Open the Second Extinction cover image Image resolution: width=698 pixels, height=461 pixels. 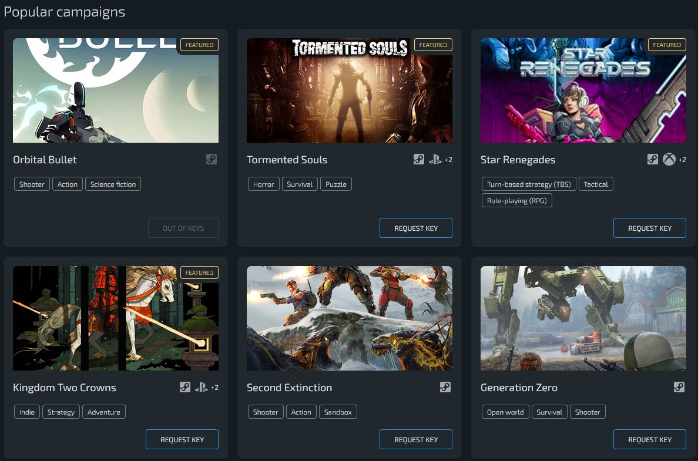(x=350, y=318)
